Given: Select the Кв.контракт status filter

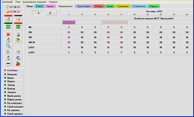Looking at the screenshot, I should [x=13, y=103].
